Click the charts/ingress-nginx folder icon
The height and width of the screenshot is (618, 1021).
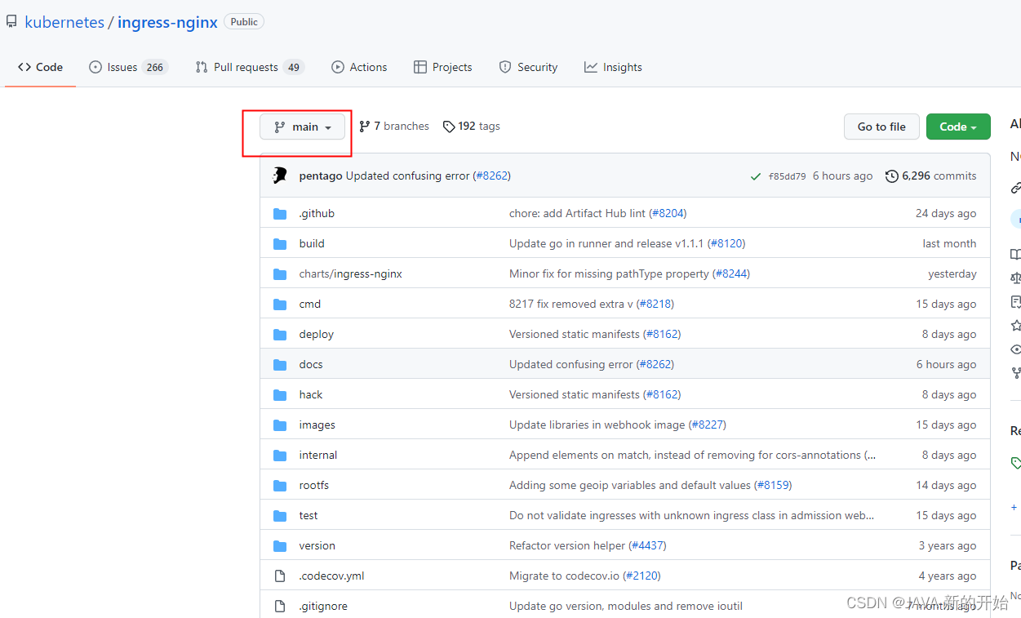click(x=280, y=273)
